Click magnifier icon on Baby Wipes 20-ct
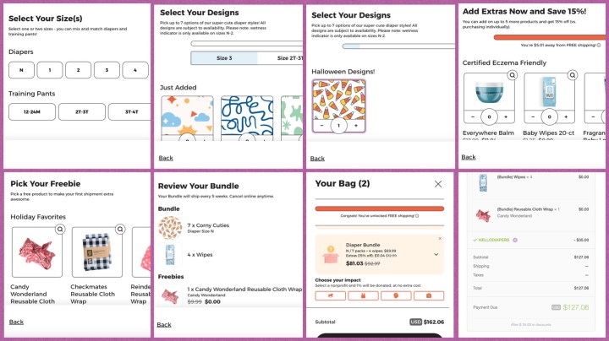The width and height of the screenshot is (609, 341). 573,75
